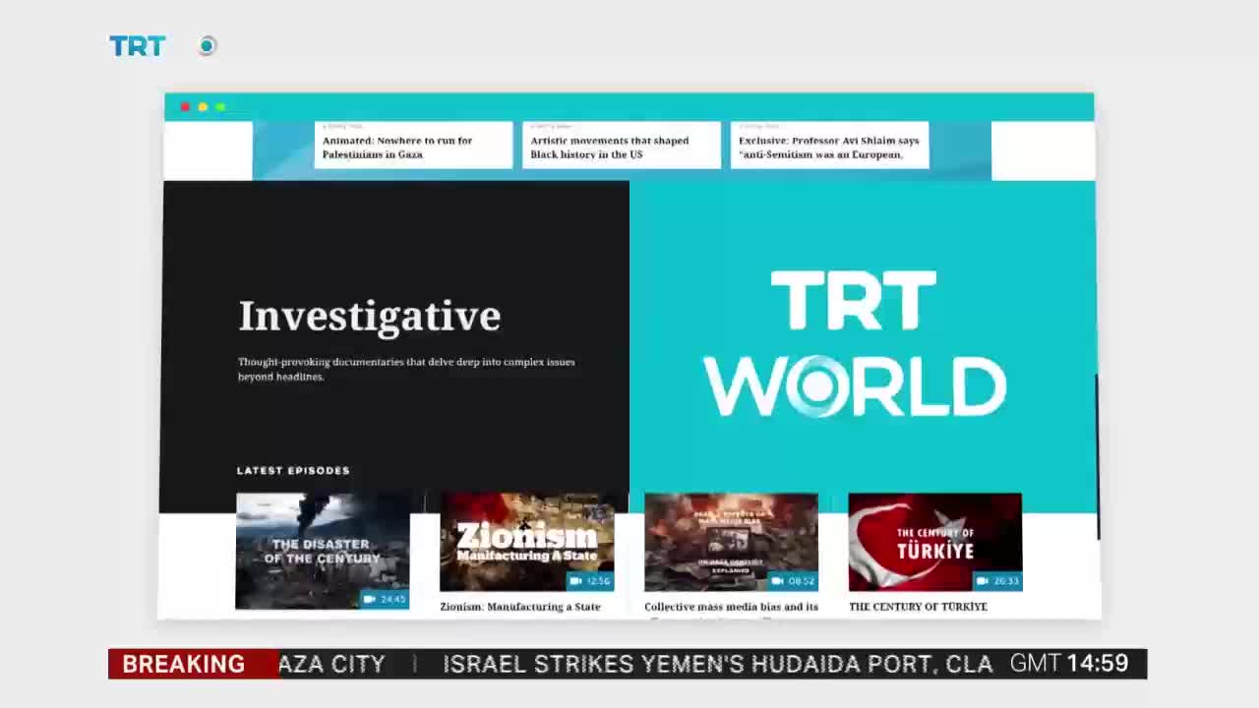Open the Zionism Manufacturing A State thumbnail
Viewport: 1259px width, 708px height.
coord(526,542)
